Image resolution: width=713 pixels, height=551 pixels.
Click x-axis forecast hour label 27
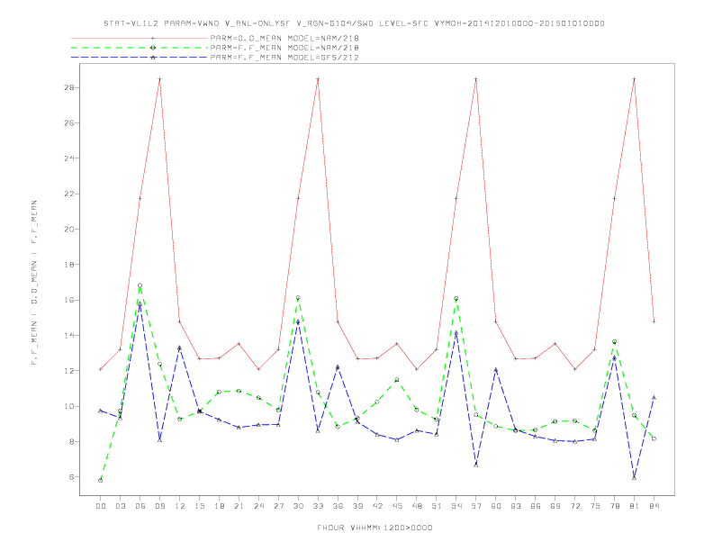coord(278,506)
